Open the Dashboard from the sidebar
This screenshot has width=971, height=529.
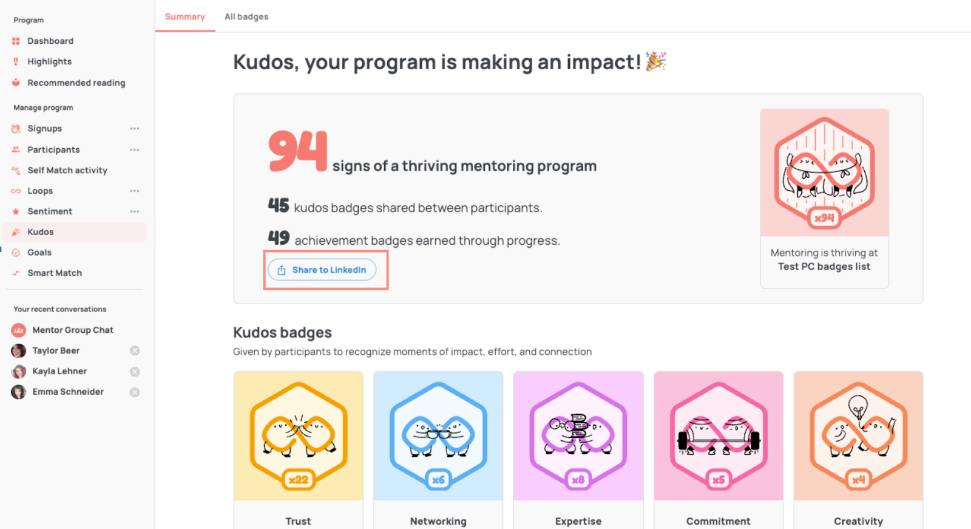[x=50, y=41]
